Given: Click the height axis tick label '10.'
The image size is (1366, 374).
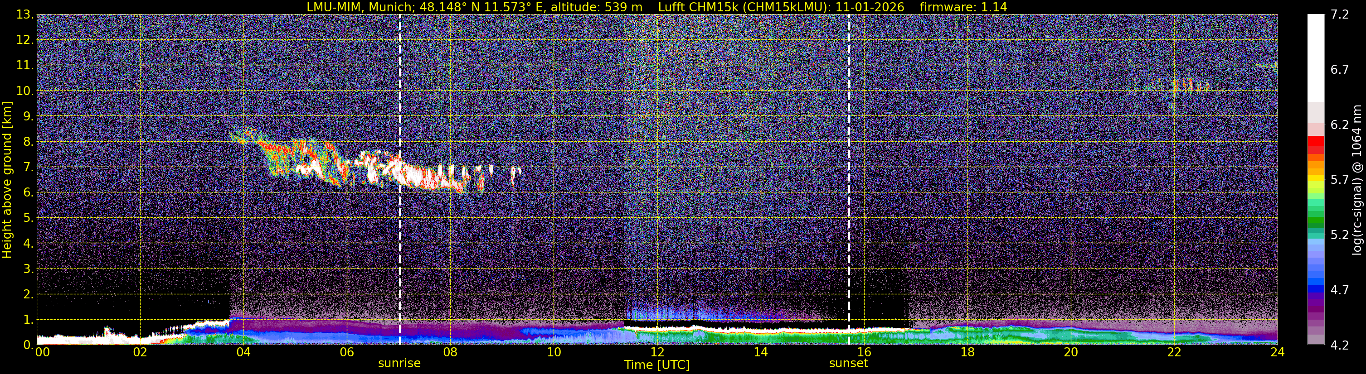Looking at the screenshot, I should [25, 91].
